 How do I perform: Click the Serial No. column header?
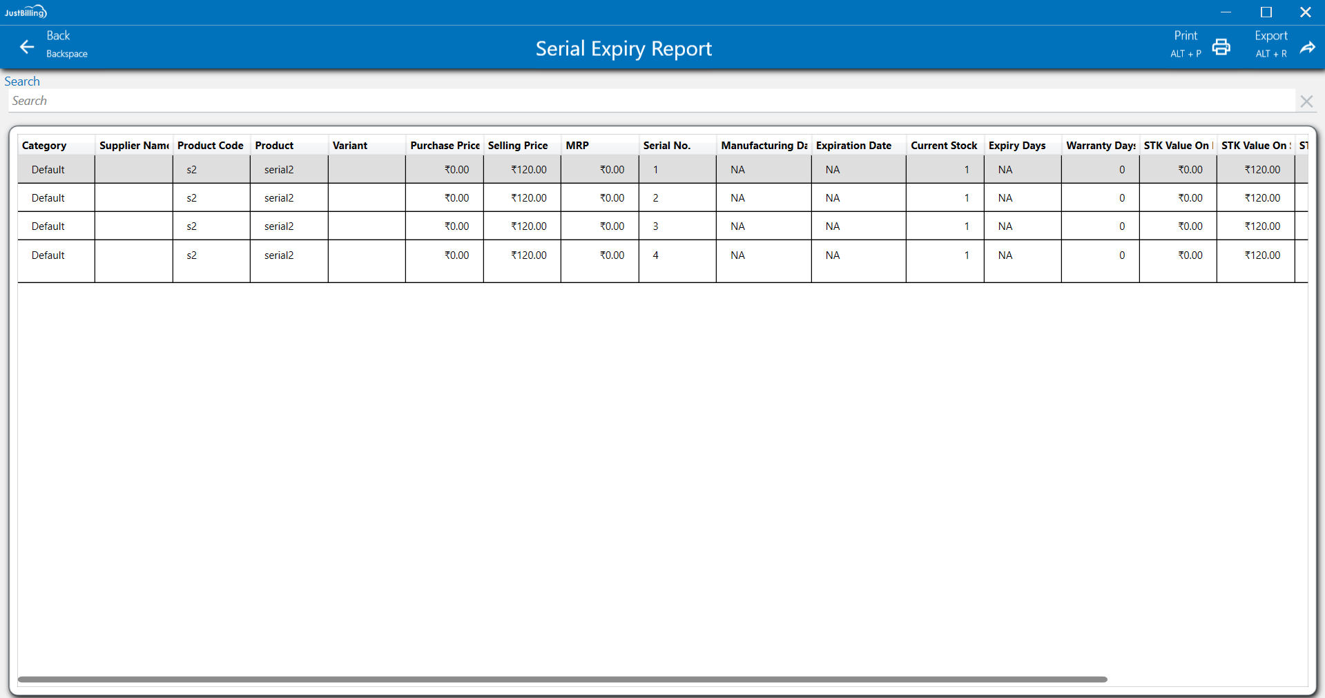(x=666, y=146)
